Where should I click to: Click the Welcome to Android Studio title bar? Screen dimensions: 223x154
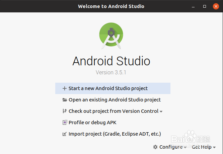click(111, 6)
